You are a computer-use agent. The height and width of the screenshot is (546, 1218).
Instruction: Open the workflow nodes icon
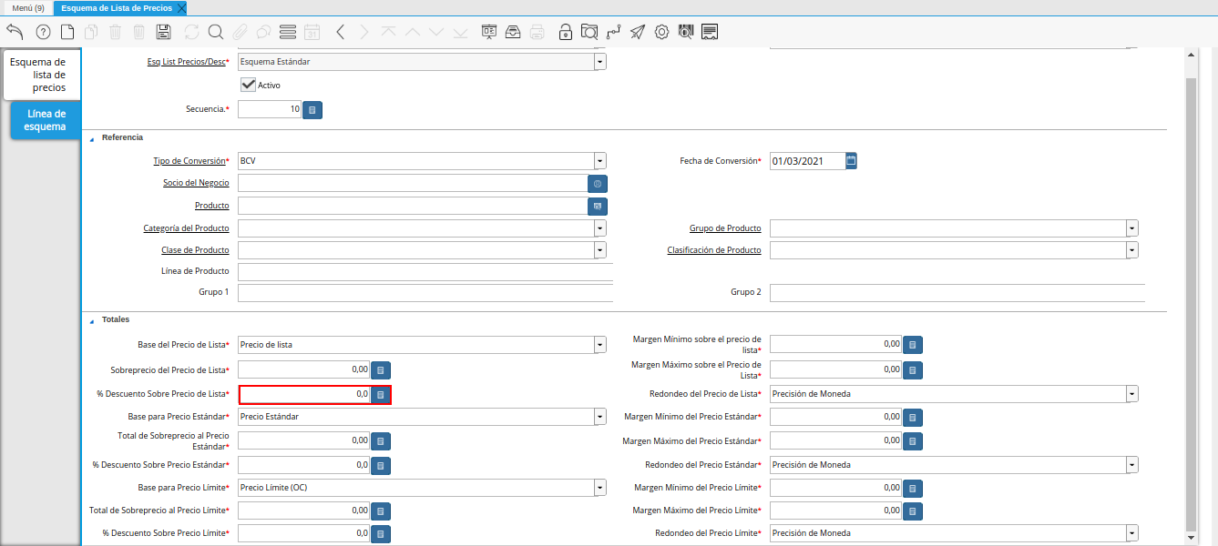pyautogui.click(x=613, y=32)
